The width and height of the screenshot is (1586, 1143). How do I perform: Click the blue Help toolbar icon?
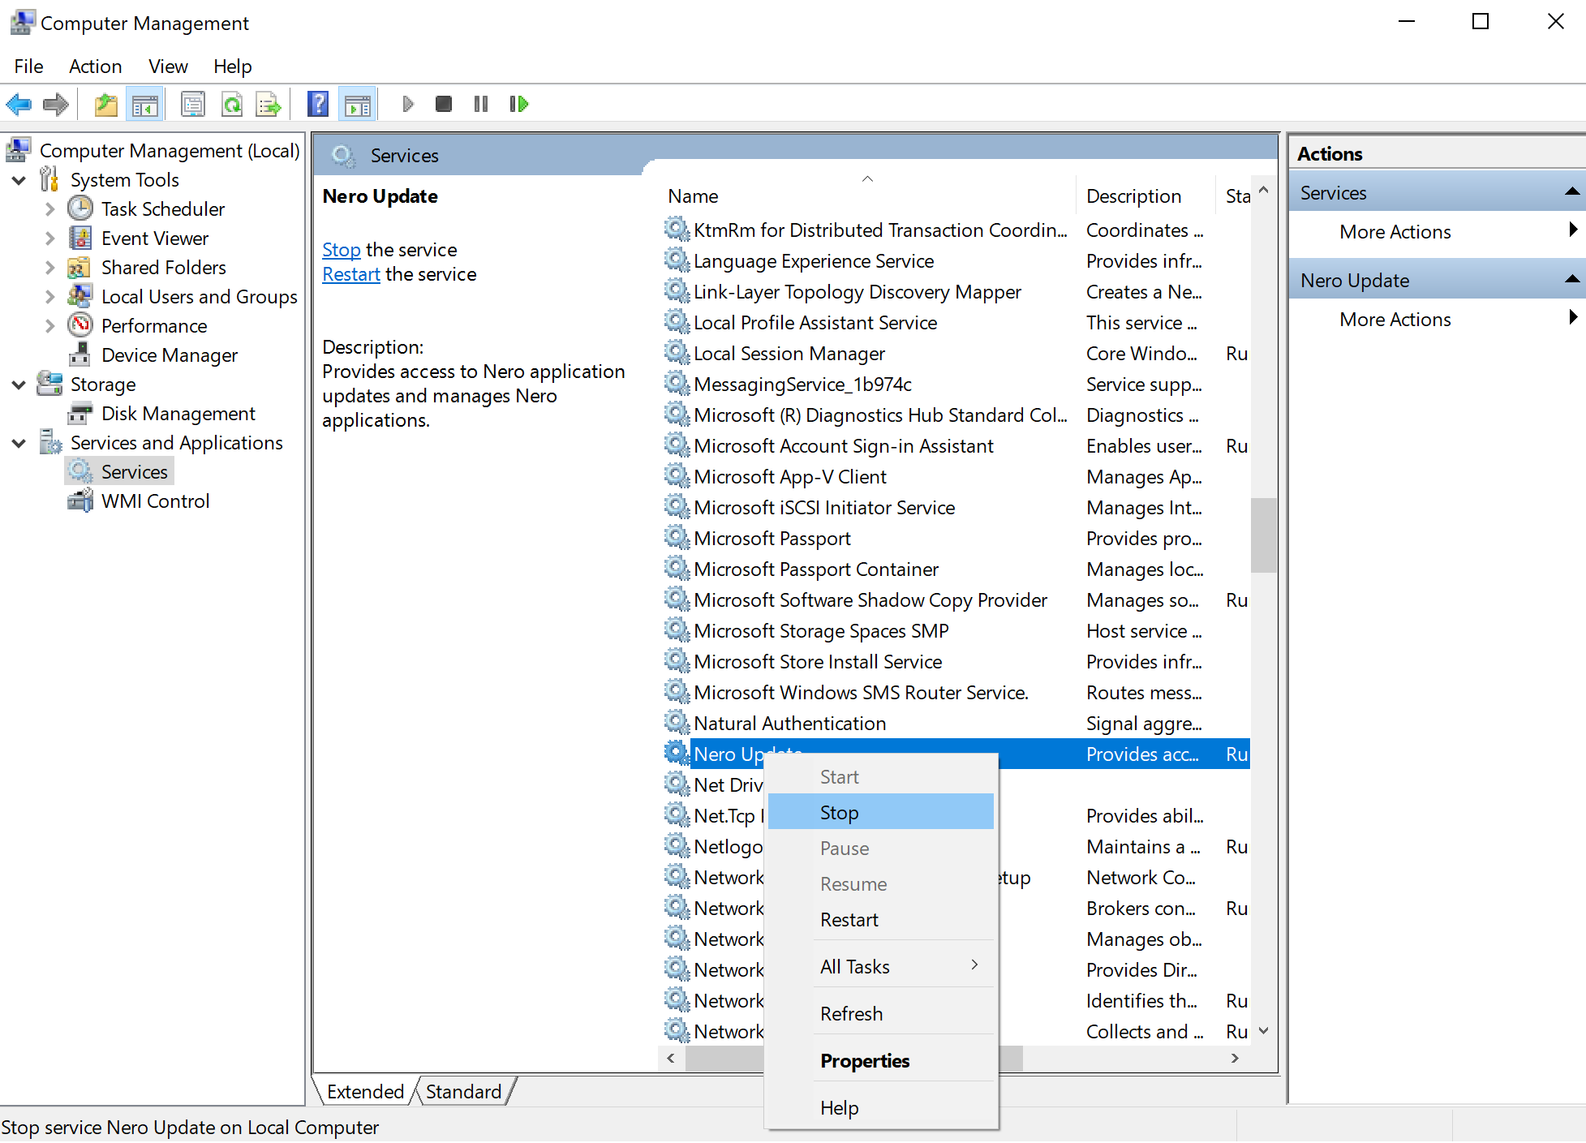[x=318, y=104]
